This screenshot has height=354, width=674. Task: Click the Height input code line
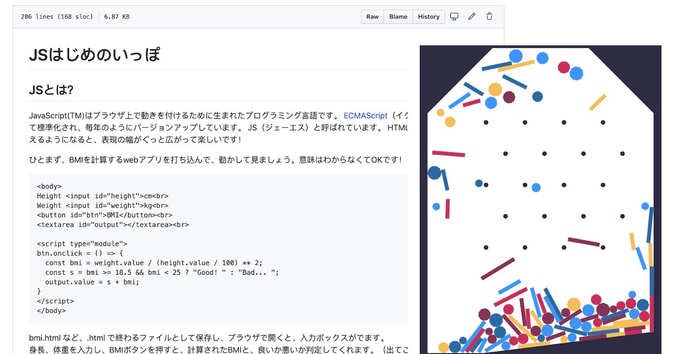point(103,196)
